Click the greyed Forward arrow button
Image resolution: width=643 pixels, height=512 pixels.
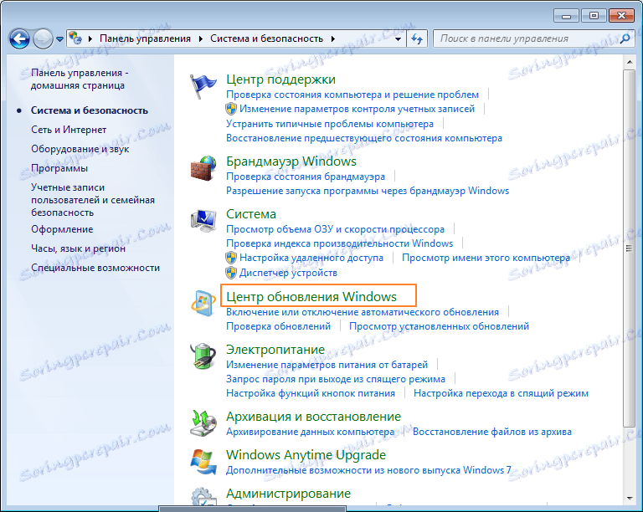pyautogui.click(x=43, y=39)
